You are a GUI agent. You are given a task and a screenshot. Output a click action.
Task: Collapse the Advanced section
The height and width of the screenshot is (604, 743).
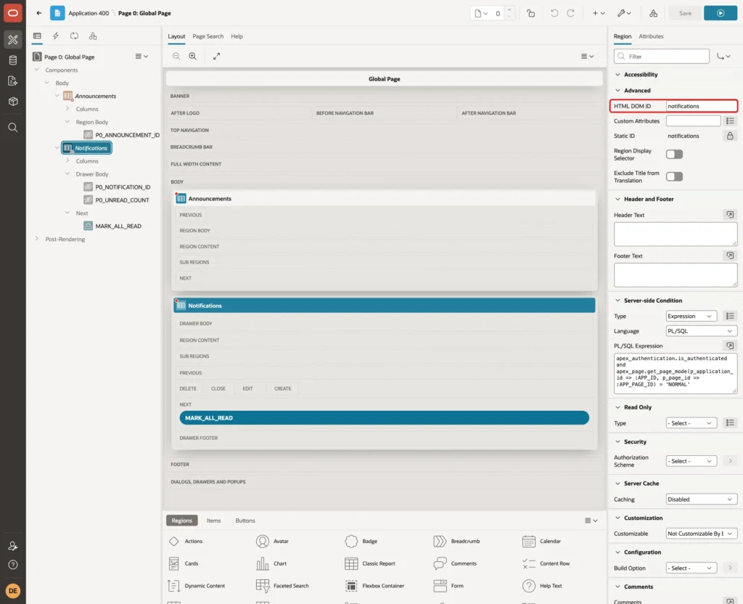617,91
